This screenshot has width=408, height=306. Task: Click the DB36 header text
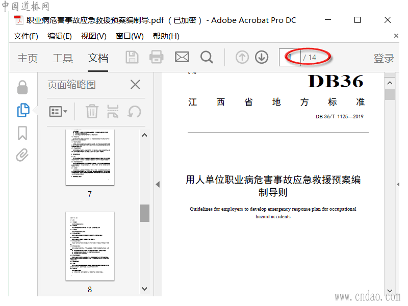point(336,81)
